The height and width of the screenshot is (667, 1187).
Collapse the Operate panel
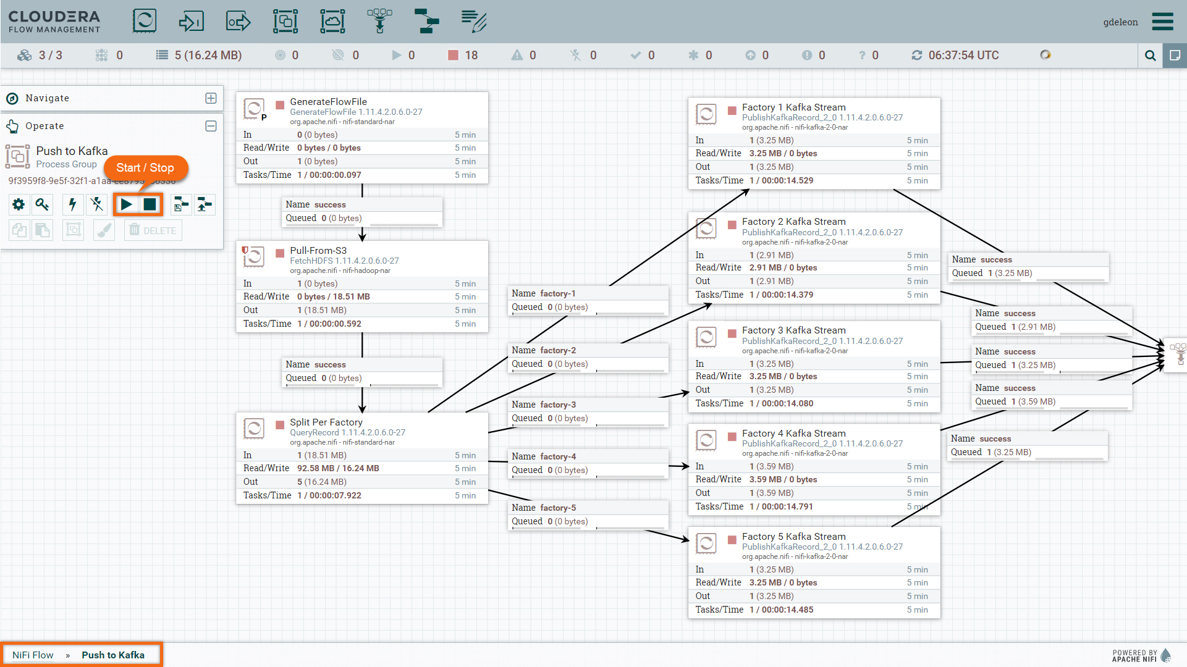pos(211,126)
